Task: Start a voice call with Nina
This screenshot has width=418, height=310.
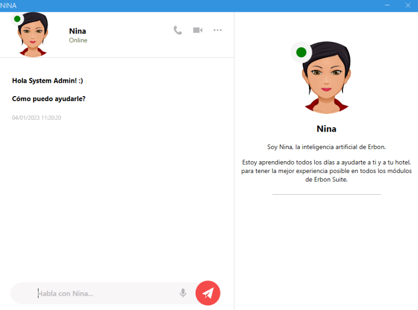Action: (x=178, y=31)
